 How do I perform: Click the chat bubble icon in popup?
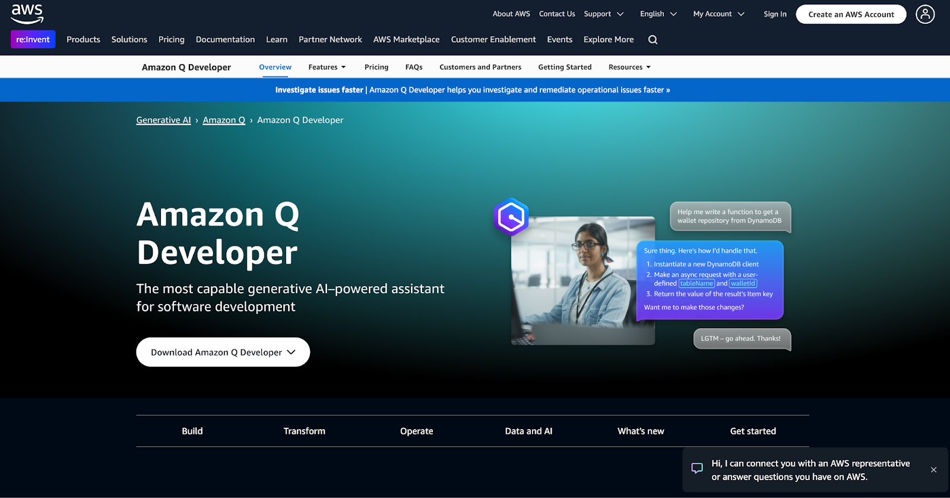697,468
